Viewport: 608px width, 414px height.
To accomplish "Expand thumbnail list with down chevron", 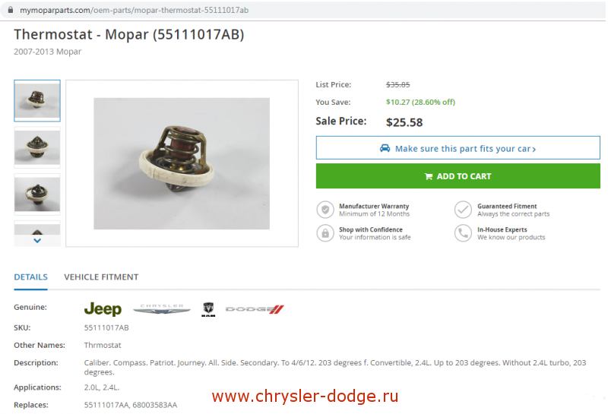I will pyautogui.click(x=37, y=240).
